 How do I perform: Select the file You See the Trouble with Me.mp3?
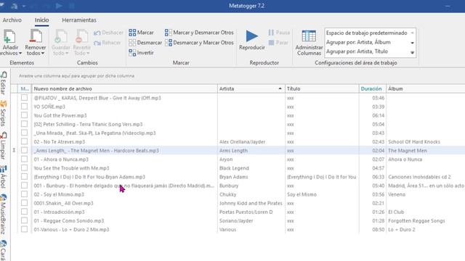click(71, 168)
